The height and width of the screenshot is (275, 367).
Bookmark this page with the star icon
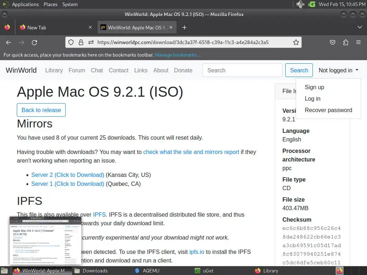296,42
